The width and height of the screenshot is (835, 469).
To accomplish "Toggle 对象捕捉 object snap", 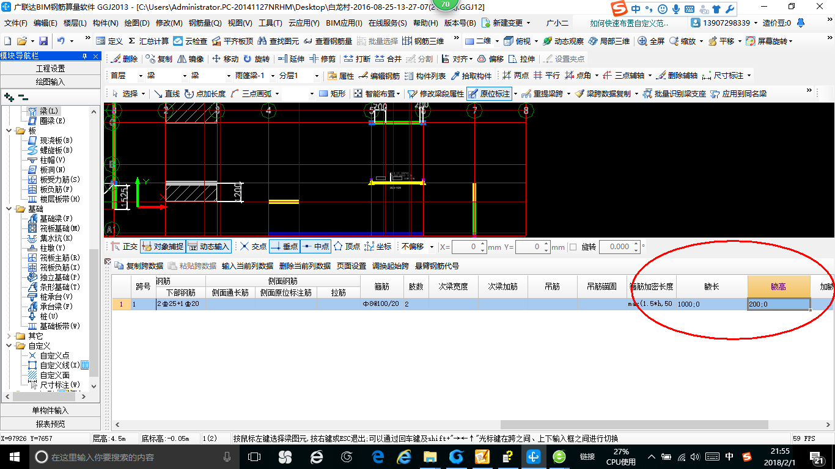I will pos(163,247).
